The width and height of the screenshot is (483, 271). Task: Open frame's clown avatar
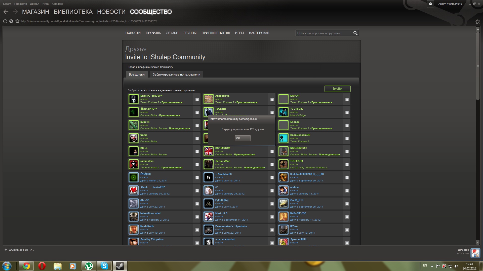[x=134, y=139]
